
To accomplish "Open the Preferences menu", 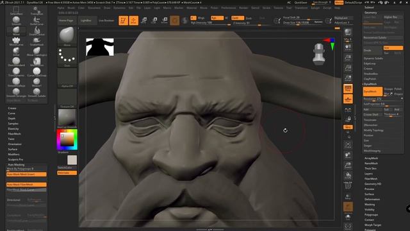I will coord(228,8).
